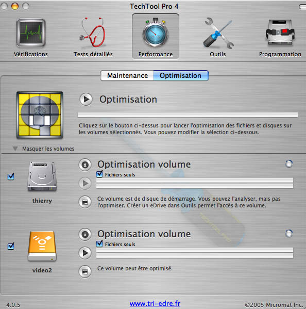
Task: Toggle Fichiers seuls for video2 volume
Action: coord(99,243)
